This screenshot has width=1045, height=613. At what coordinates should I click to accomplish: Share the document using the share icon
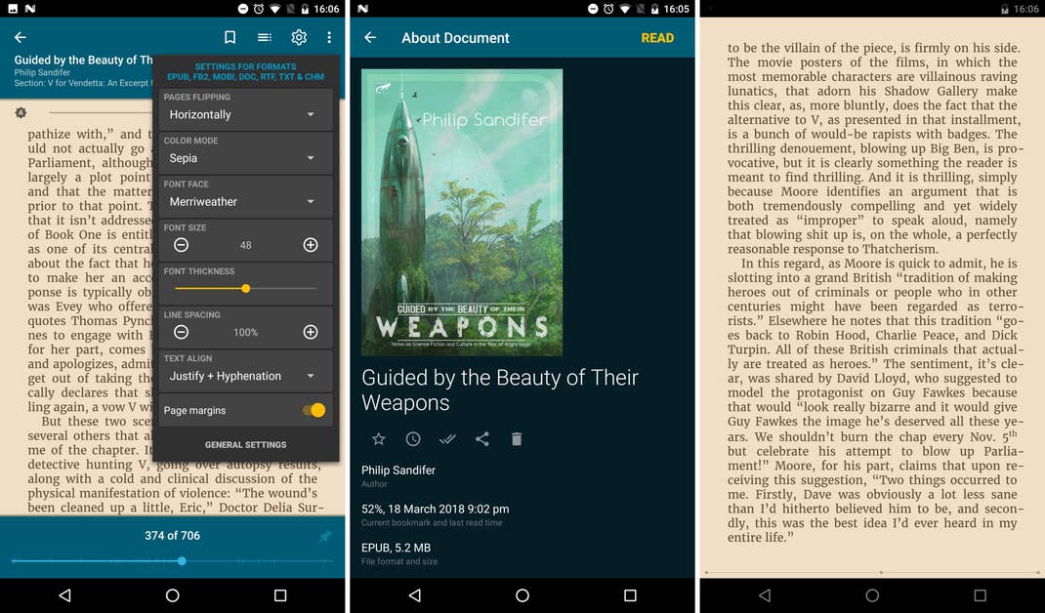click(x=482, y=439)
